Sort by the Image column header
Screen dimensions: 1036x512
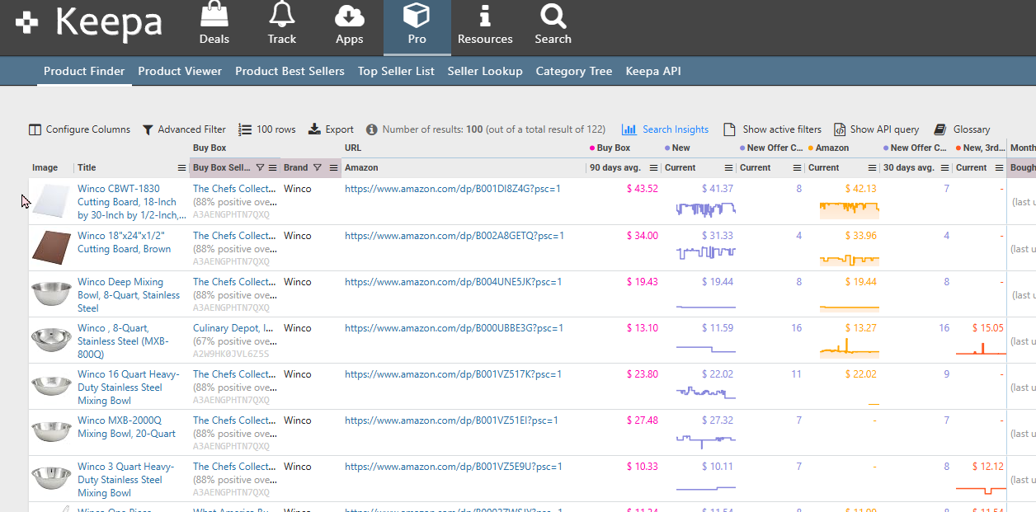[45, 167]
